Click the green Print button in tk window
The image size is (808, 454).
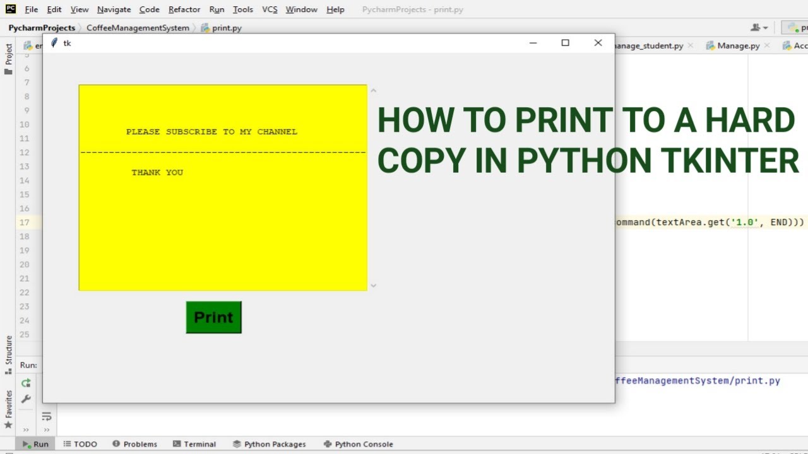click(213, 317)
